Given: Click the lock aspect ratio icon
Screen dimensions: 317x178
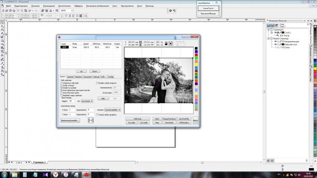Looking at the screenshot, I should (166, 43).
